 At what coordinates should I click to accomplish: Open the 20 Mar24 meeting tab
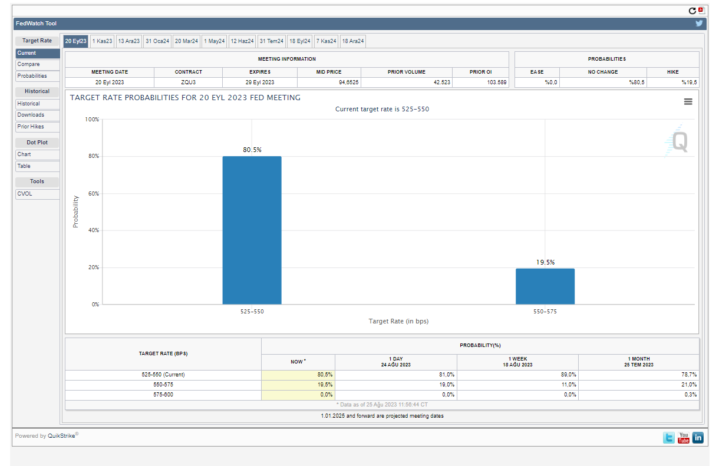[x=186, y=41]
